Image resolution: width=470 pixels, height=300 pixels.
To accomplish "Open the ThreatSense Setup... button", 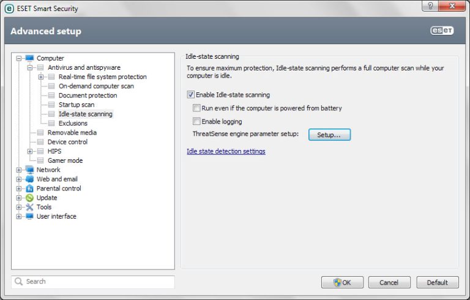I will point(329,135).
